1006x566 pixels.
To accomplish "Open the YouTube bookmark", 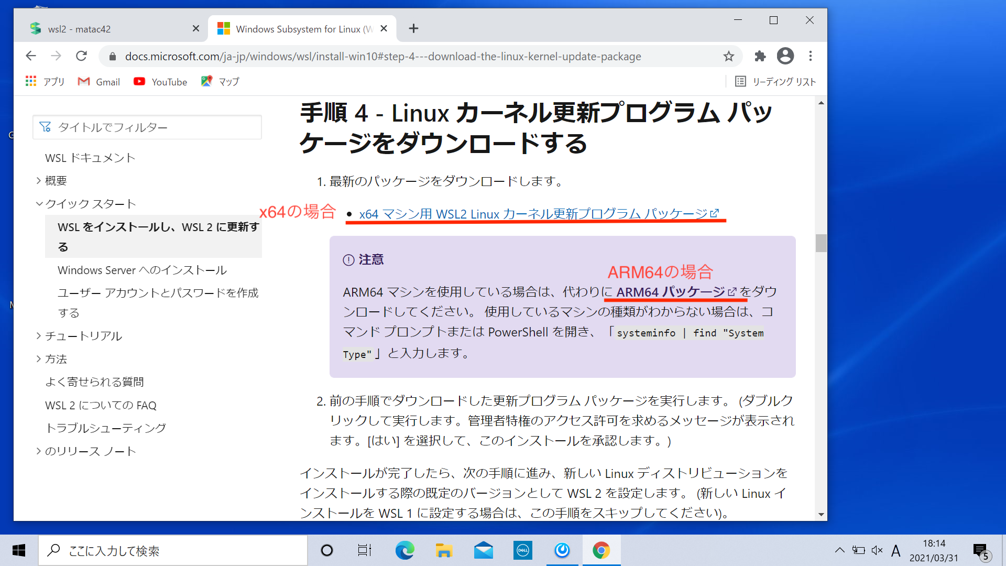I will (160, 82).
